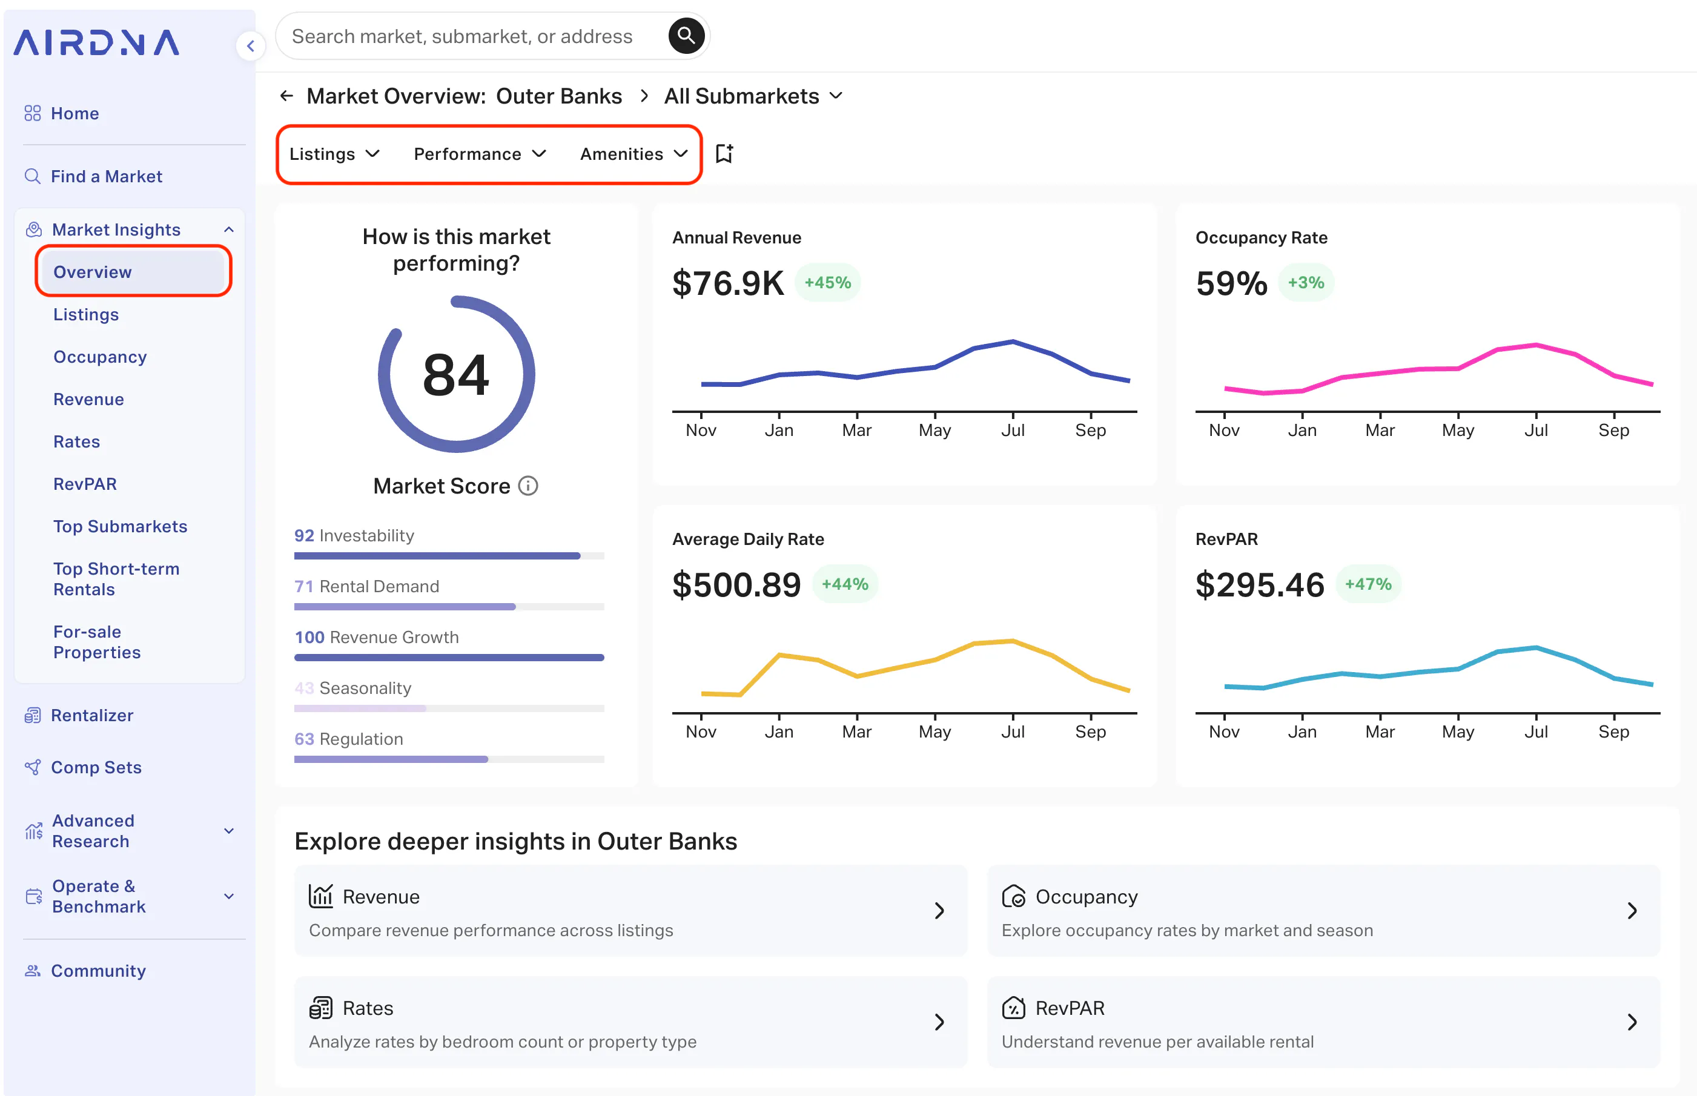
Task: Select Occupancy in the sidebar
Action: [x=100, y=357]
